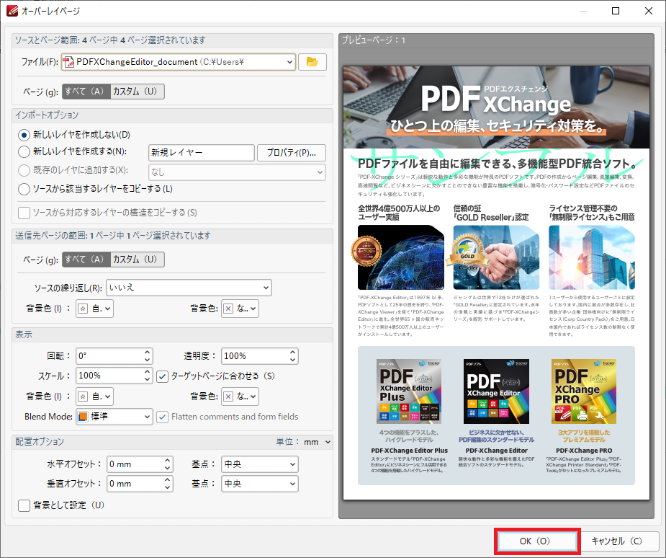This screenshot has width=666, height=558.
Task: Click the 新規レイヤー layer name field
Action: coord(202,153)
